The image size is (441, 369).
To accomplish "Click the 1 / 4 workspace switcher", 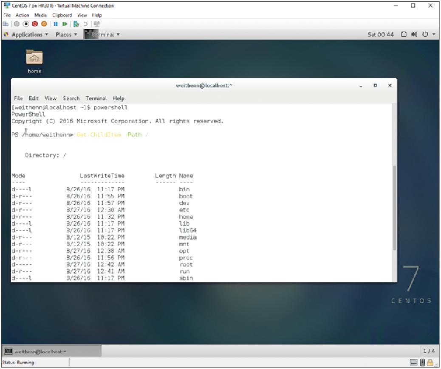I will pyautogui.click(x=429, y=351).
